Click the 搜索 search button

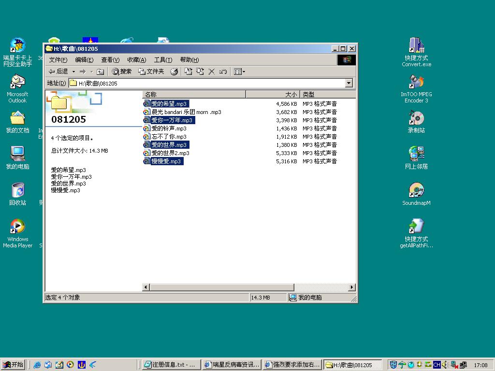point(122,71)
